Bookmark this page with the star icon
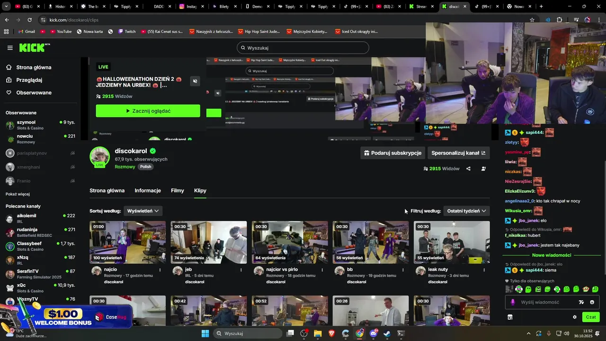Viewport: 606px width, 341px height. (x=532, y=20)
